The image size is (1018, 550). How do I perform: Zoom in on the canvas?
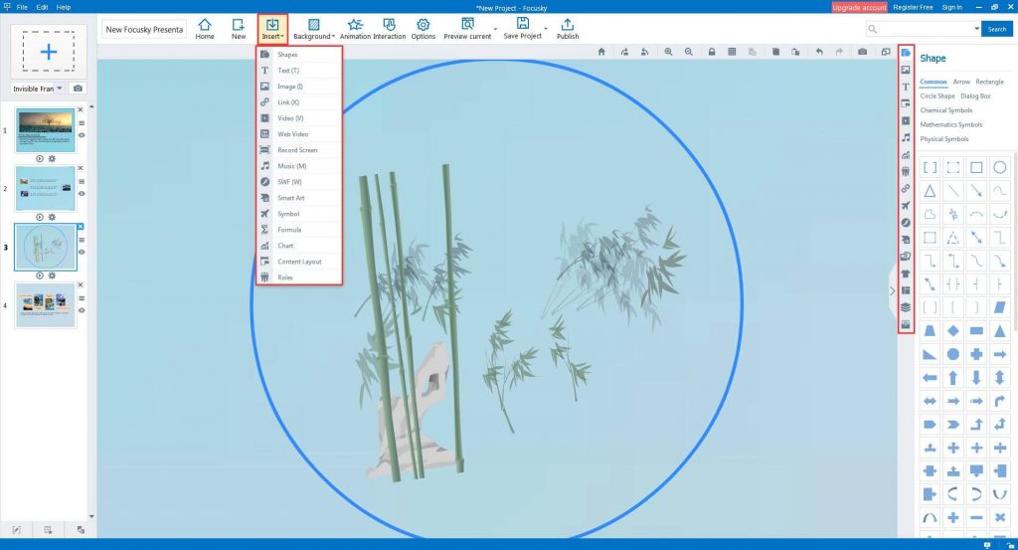tap(668, 52)
